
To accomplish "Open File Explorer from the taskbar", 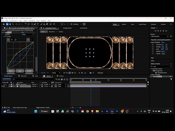I will pos(97,111).
